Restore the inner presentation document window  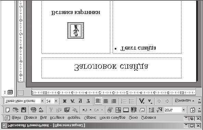click(x=192, y=118)
